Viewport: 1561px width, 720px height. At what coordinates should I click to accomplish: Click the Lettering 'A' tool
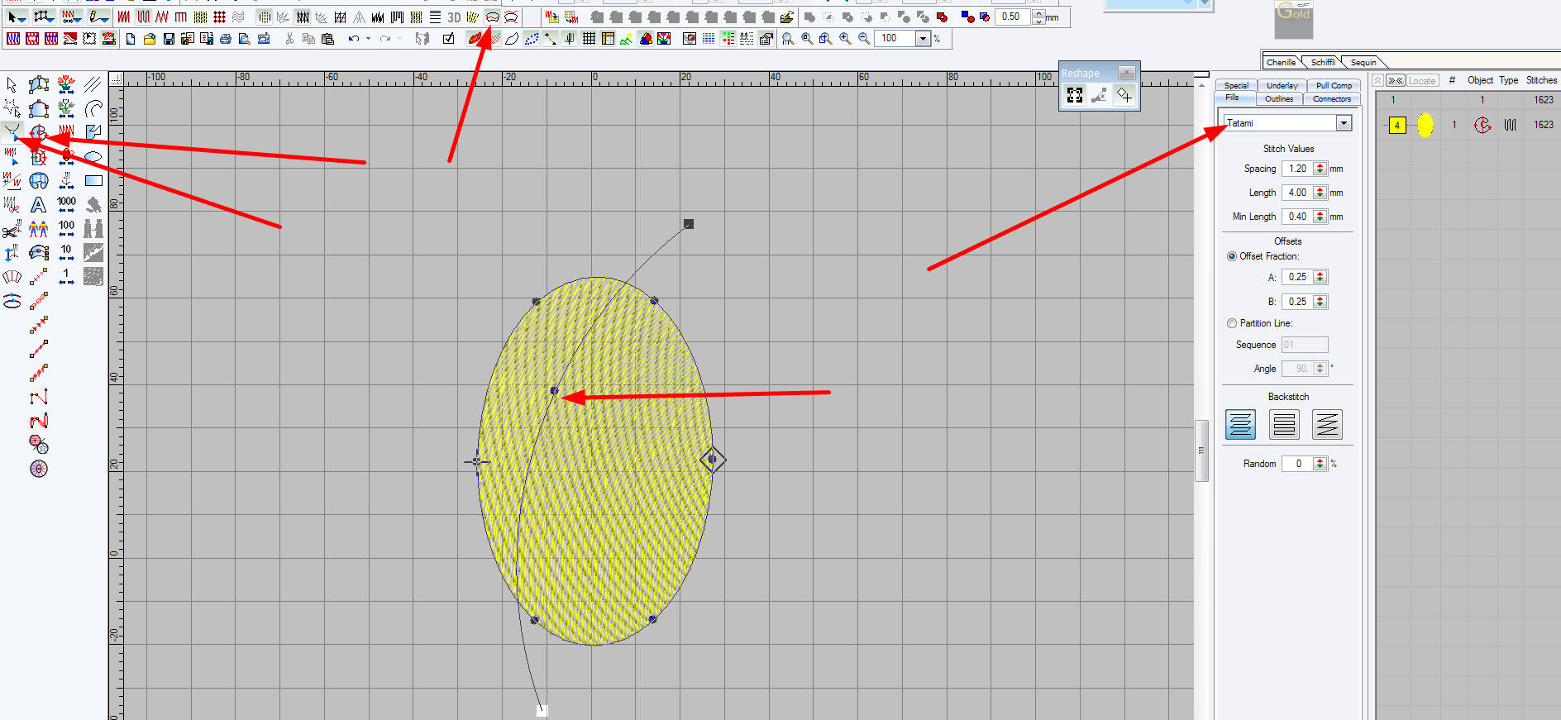tap(38, 204)
